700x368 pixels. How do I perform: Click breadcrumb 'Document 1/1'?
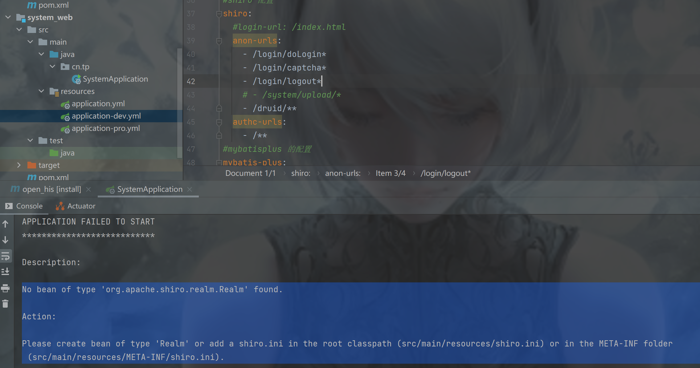click(250, 173)
